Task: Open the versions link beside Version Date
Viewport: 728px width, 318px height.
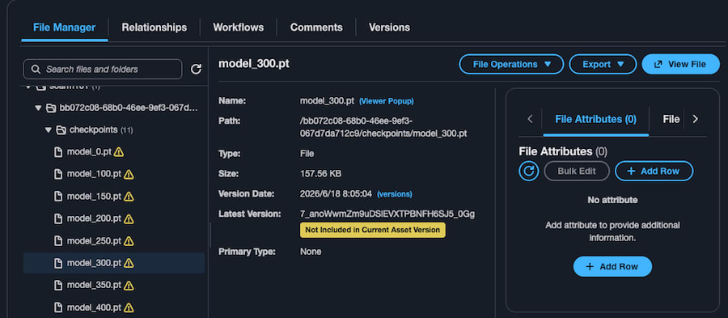Action: [394, 193]
